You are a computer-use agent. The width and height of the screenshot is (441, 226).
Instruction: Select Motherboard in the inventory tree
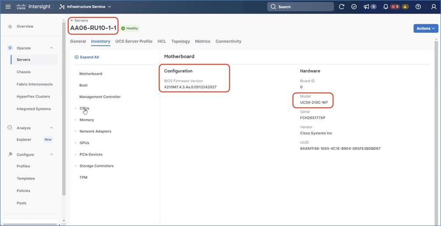pyautogui.click(x=91, y=74)
